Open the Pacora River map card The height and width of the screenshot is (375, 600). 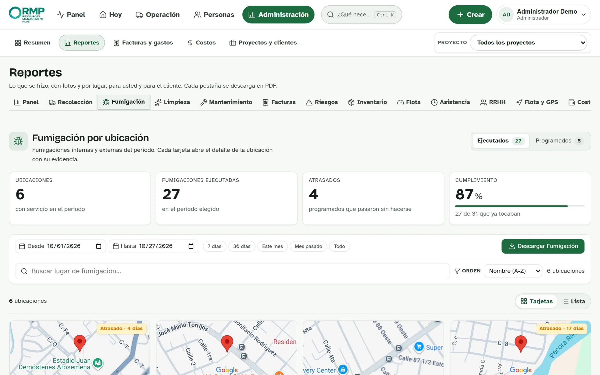[520, 348]
